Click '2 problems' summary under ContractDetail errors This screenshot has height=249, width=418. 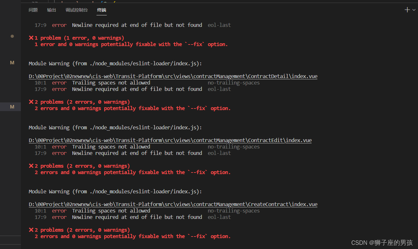pos(79,102)
